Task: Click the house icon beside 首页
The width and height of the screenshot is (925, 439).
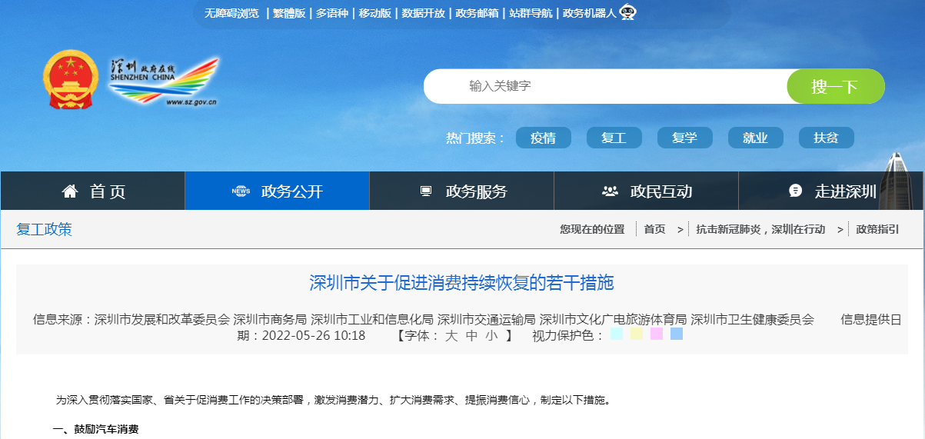Action: pos(70,191)
